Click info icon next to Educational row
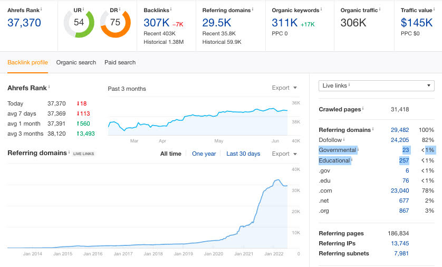Image resolution: width=442 pixels, height=267 pixels. click(352, 160)
